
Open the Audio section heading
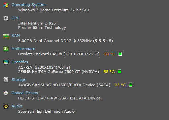(x=17, y=106)
